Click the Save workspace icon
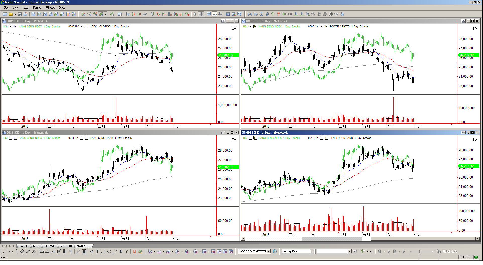This screenshot has width=483, height=265. pos(20,14)
